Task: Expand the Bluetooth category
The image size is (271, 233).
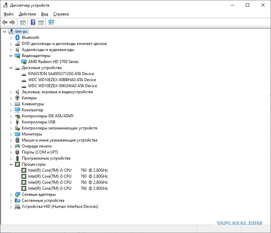Action: point(11,38)
